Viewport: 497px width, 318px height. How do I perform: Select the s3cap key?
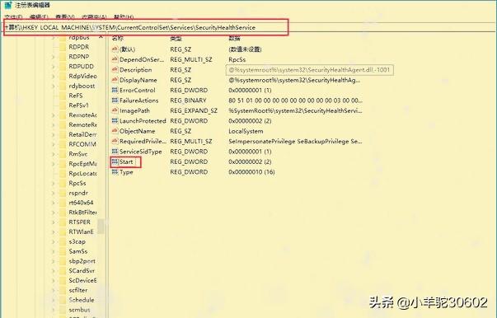(x=77, y=241)
